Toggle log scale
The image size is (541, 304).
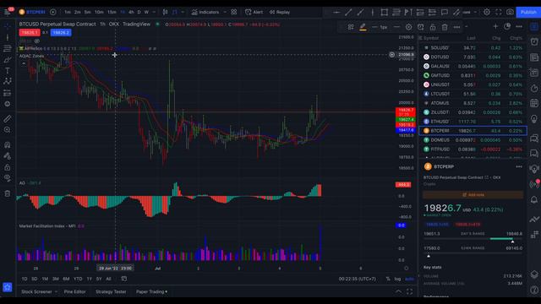(x=397, y=279)
